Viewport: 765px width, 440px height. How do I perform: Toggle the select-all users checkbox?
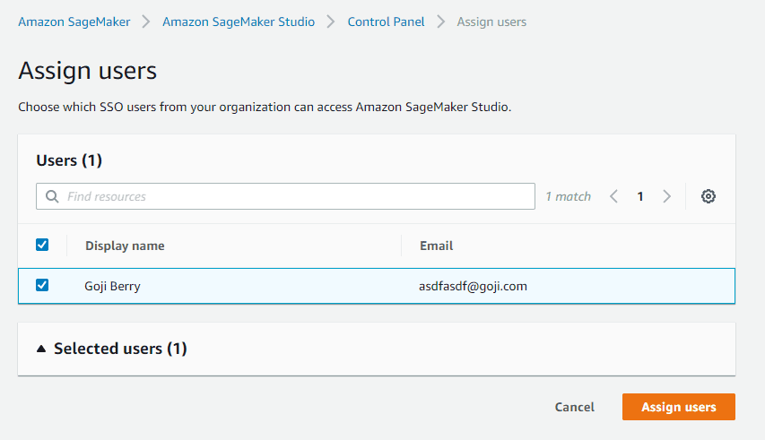pos(42,245)
